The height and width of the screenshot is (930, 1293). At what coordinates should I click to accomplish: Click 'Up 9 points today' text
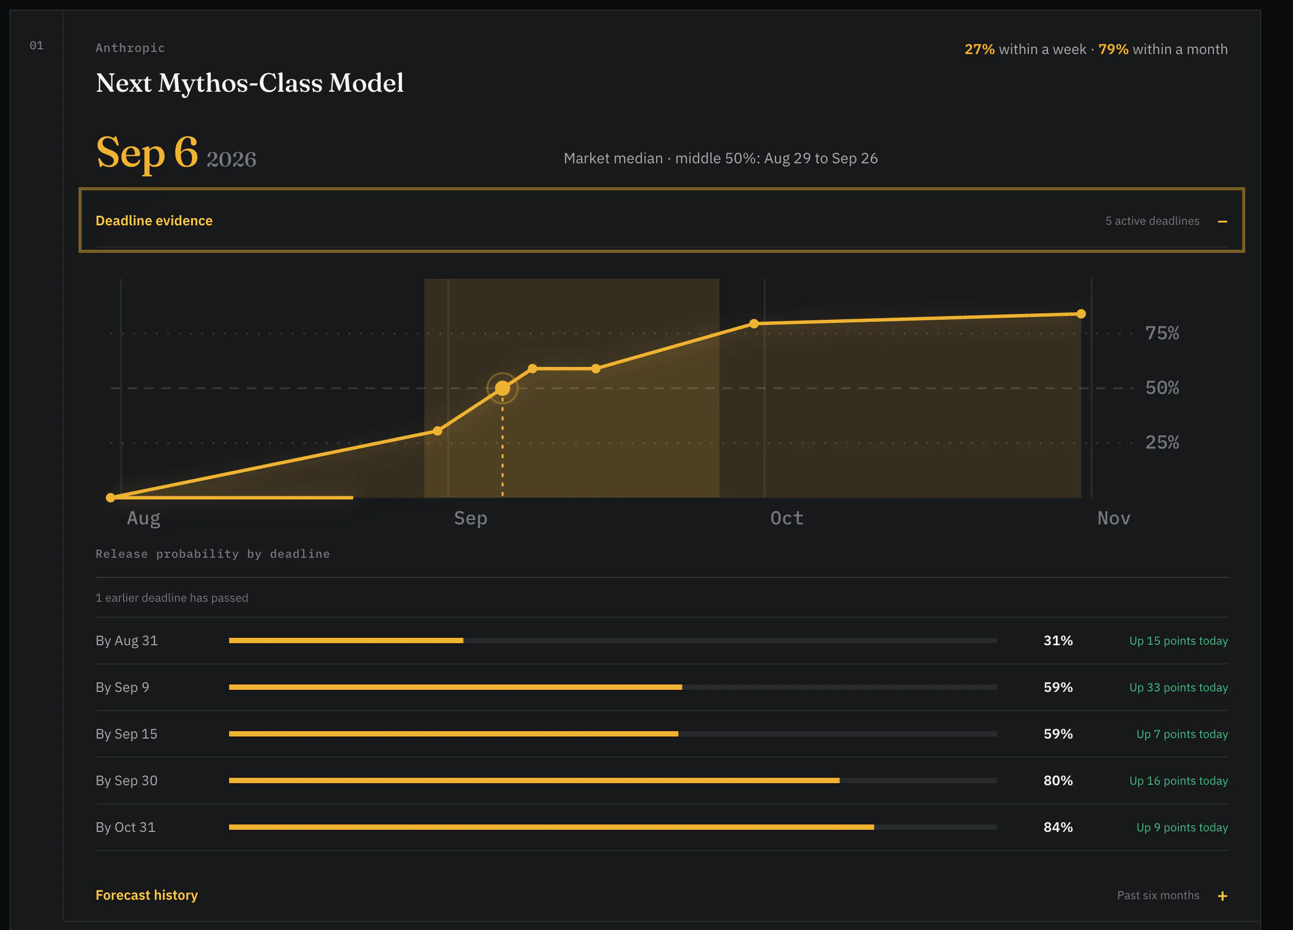click(x=1182, y=827)
